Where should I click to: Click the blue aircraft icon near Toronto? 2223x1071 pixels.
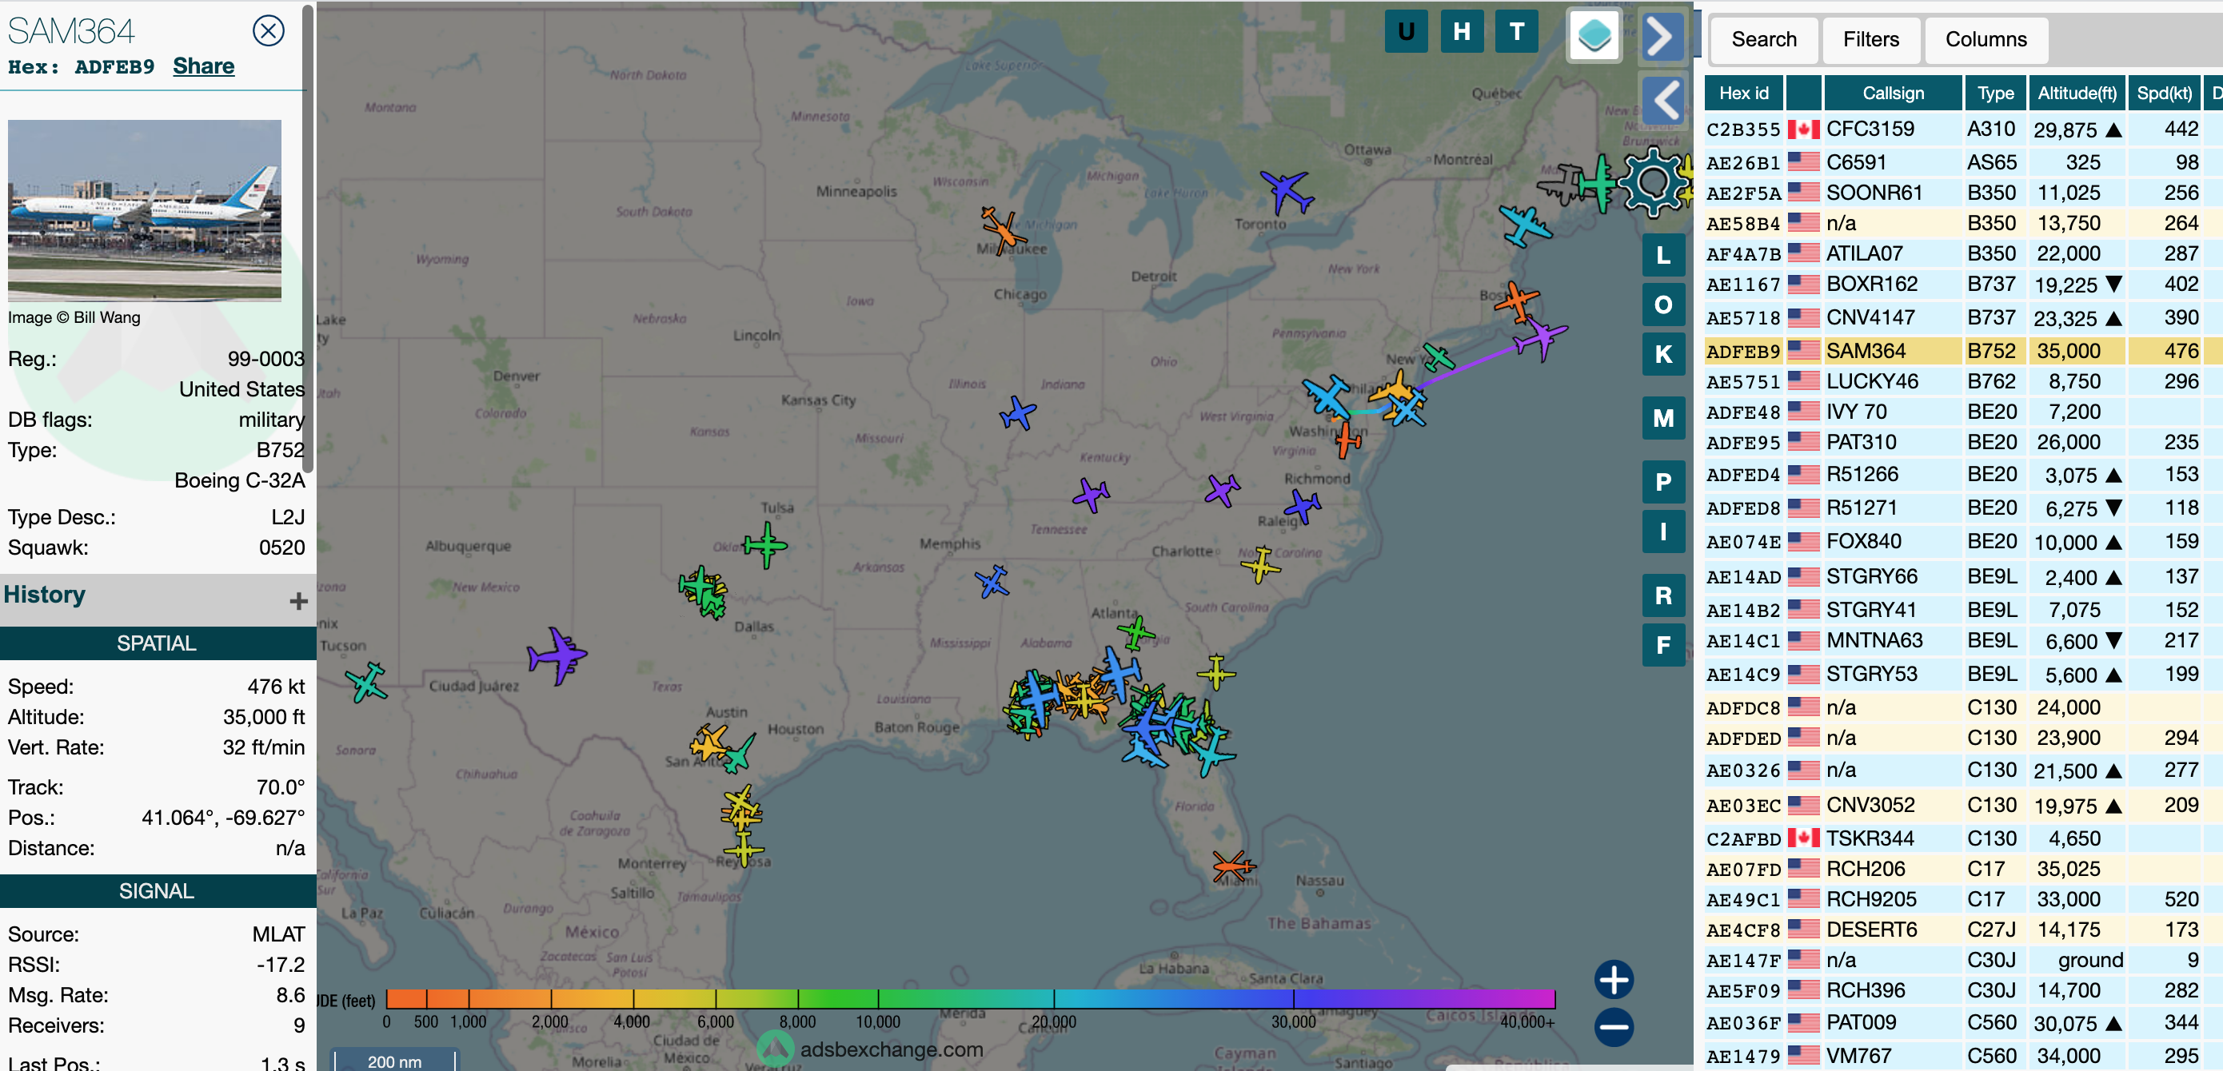[1287, 192]
